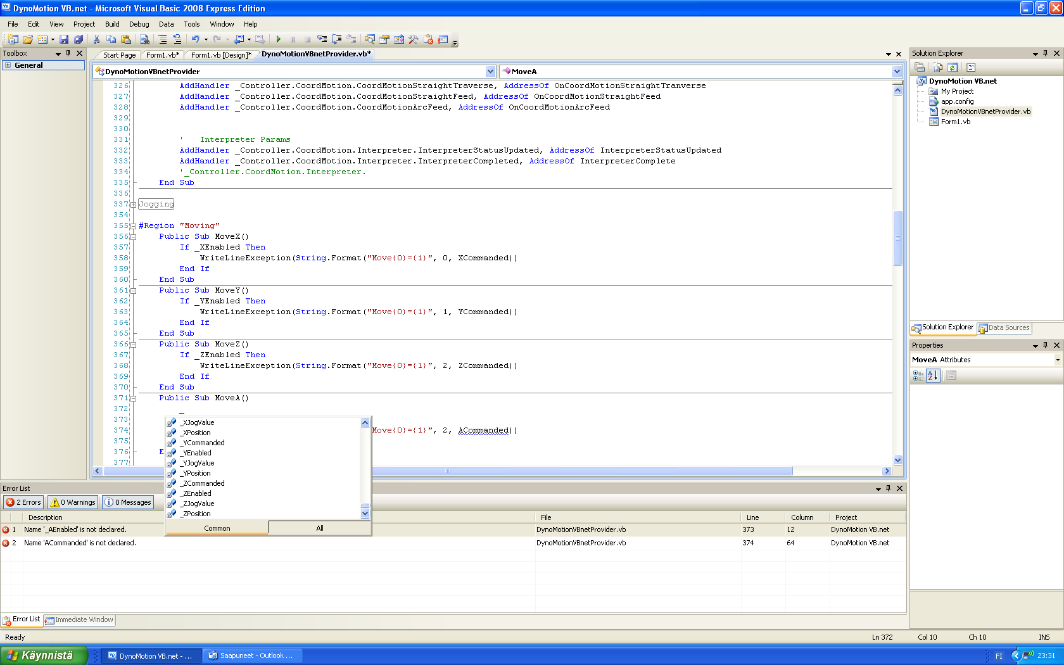Image resolution: width=1064 pixels, height=665 pixels.
Task: Click Show All Files icon in Solution Explorer
Action: coord(937,67)
